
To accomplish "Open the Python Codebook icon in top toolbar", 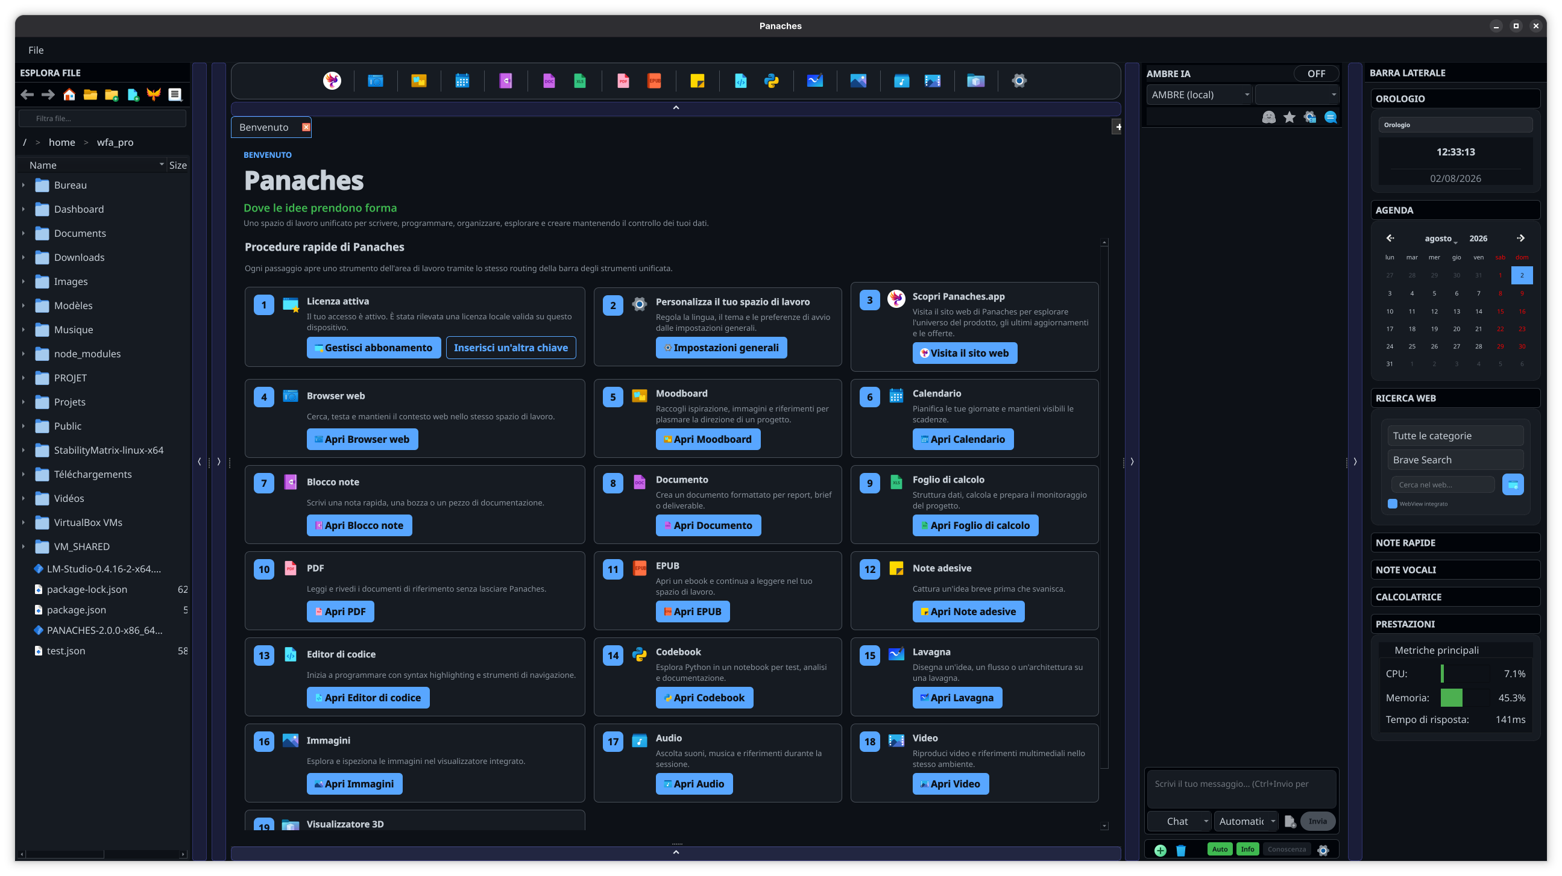I will 771,81.
